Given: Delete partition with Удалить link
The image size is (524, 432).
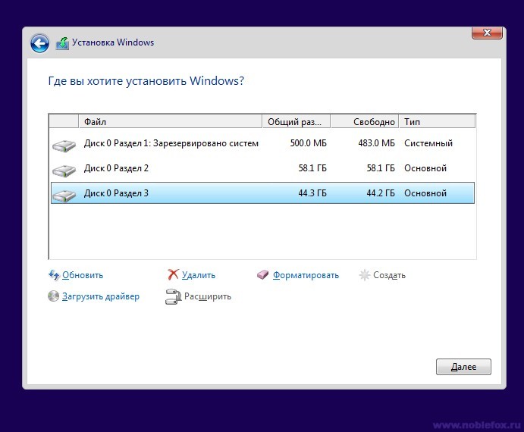Looking at the screenshot, I should (x=199, y=275).
